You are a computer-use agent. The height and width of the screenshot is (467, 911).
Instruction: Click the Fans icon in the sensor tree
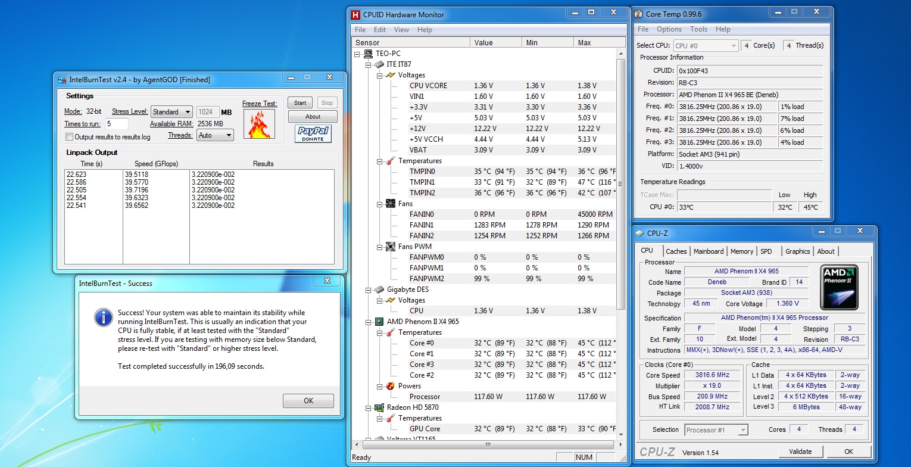pyautogui.click(x=391, y=204)
